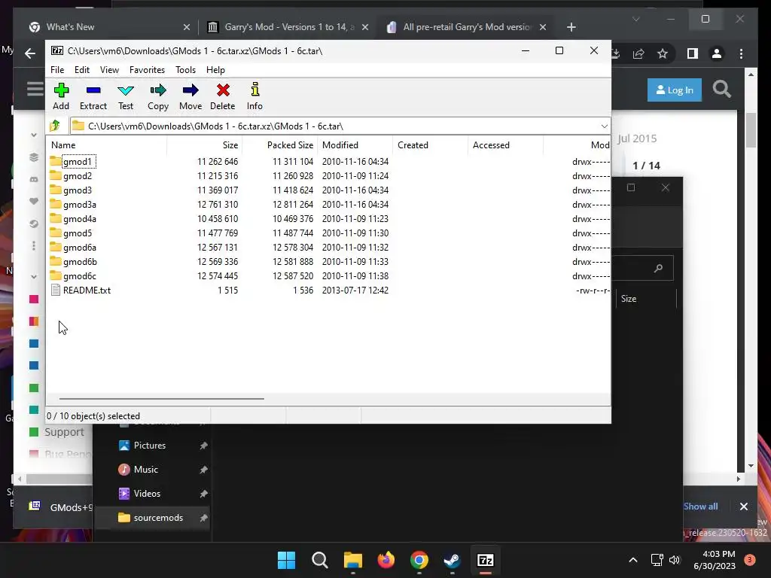Open Videos in File Explorer sidebar
This screenshot has height=578, width=771.
[x=147, y=494]
